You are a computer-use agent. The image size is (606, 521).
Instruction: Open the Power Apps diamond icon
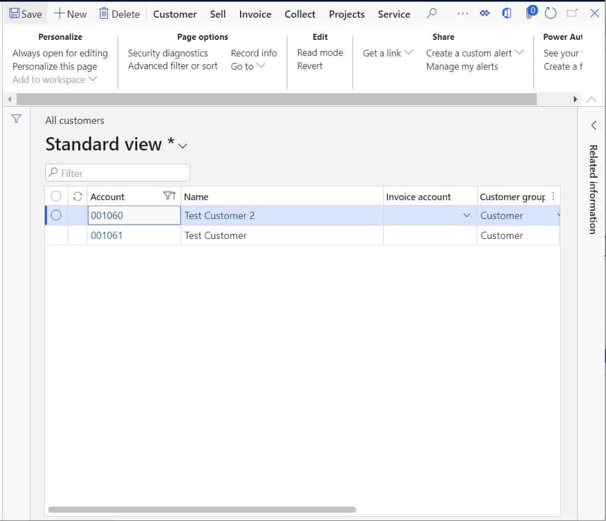click(x=484, y=13)
